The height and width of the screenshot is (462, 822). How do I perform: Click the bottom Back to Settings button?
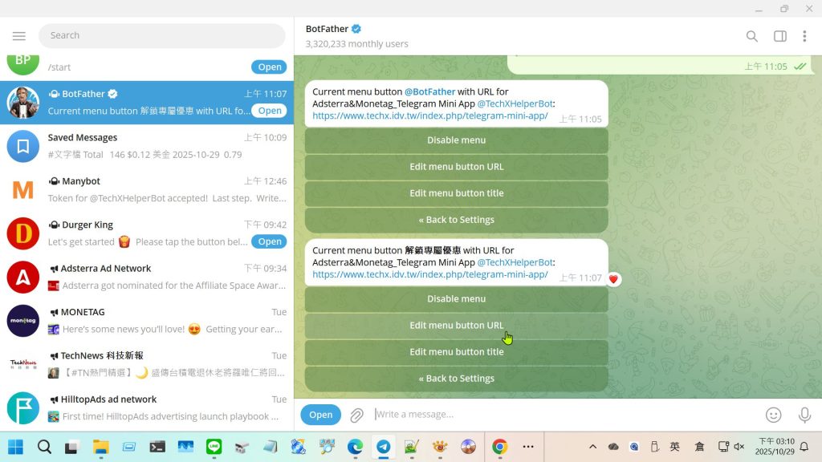coord(456,379)
